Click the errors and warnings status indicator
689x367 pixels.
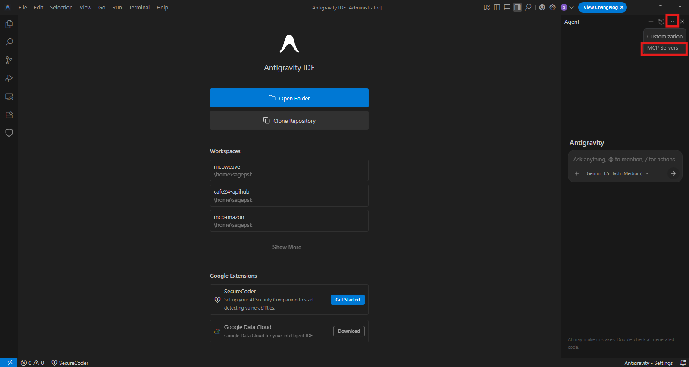(x=32, y=363)
